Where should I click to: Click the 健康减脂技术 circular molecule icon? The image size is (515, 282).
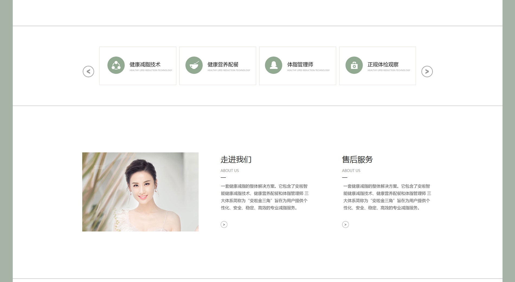116,65
